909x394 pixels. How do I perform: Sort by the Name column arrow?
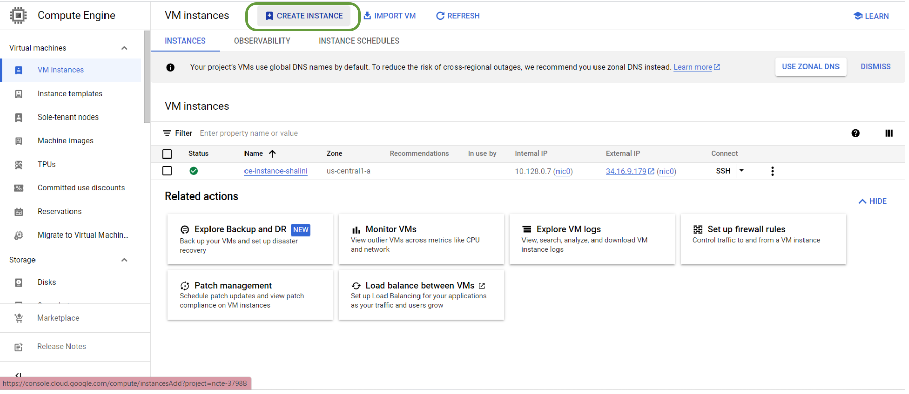tap(272, 154)
